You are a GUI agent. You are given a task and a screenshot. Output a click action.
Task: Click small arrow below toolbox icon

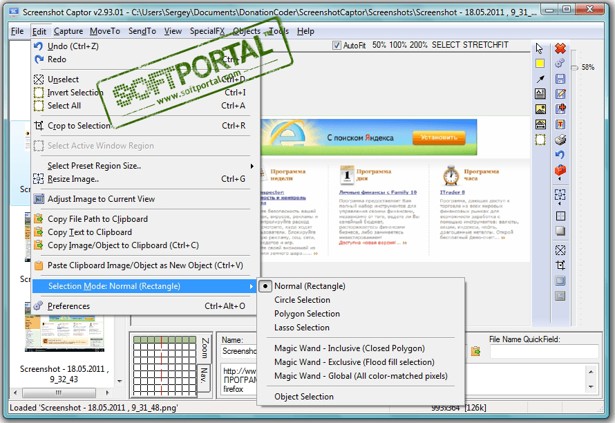coord(560,179)
